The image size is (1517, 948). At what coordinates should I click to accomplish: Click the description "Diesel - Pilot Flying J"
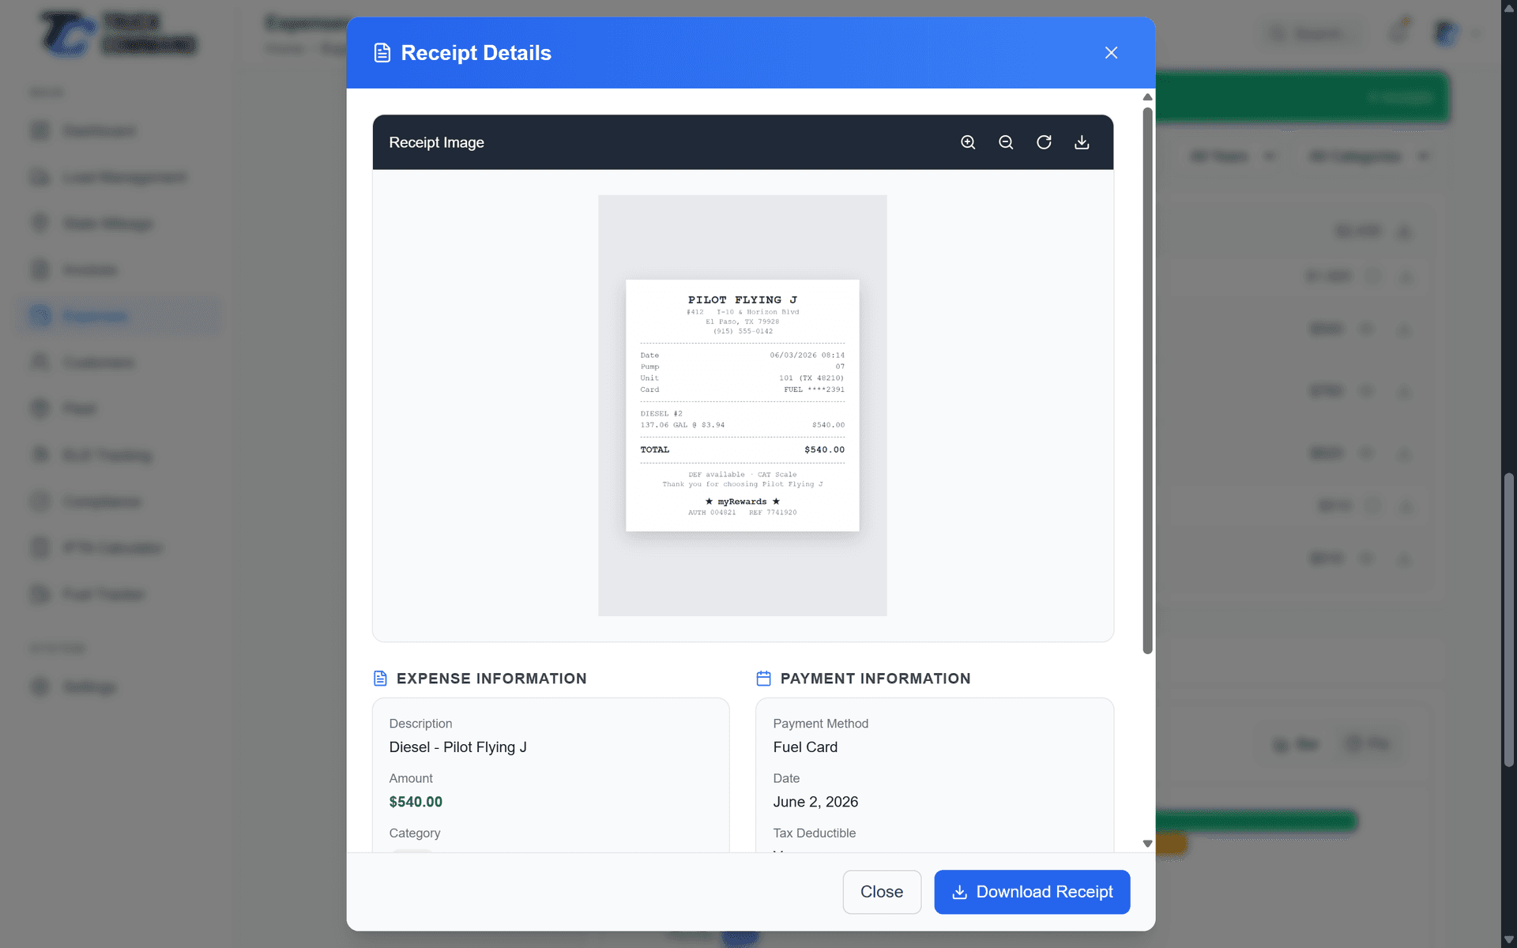(458, 747)
